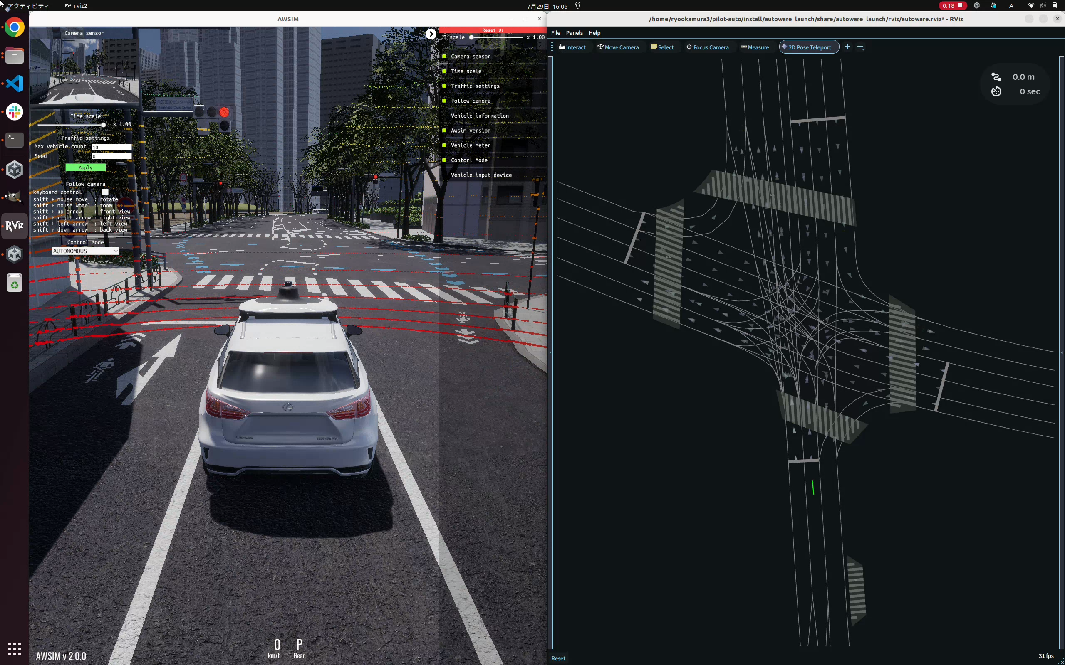Open the File menu in RViz

(x=555, y=33)
